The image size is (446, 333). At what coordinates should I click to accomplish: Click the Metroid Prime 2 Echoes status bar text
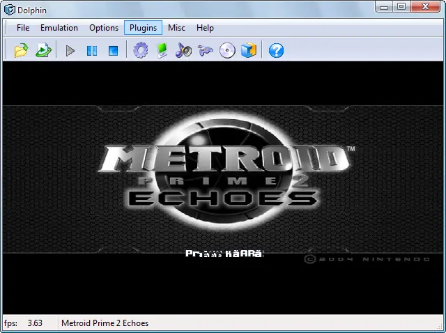[105, 323]
